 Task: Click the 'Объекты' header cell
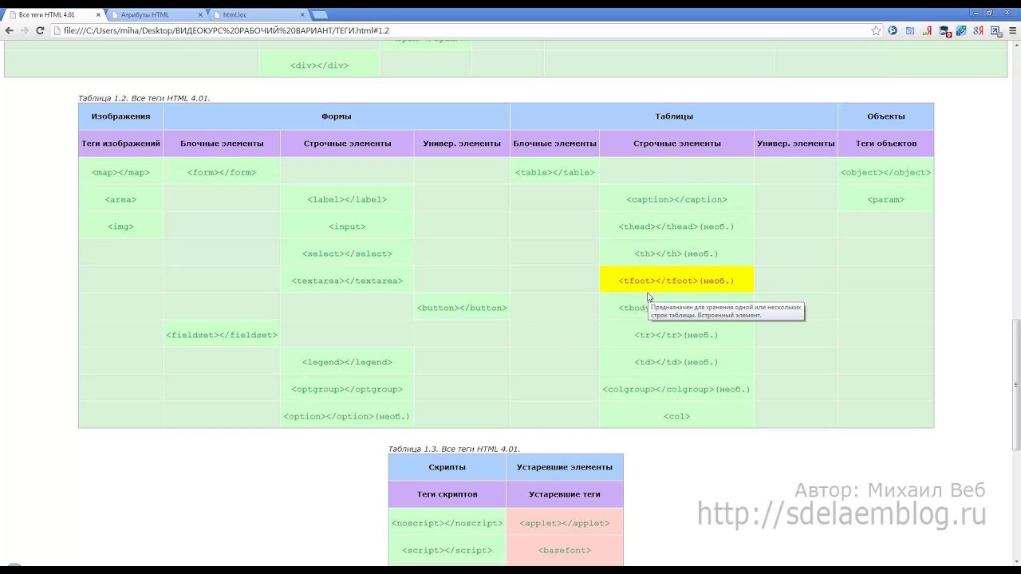(x=885, y=116)
